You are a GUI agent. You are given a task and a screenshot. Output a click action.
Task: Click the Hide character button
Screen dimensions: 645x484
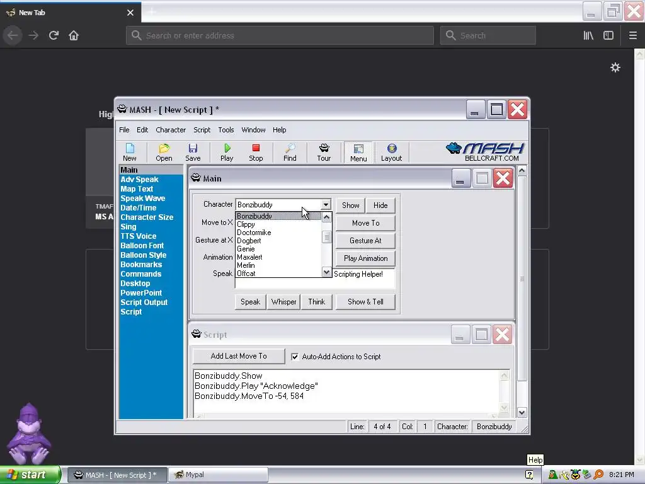pyautogui.click(x=380, y=205)
